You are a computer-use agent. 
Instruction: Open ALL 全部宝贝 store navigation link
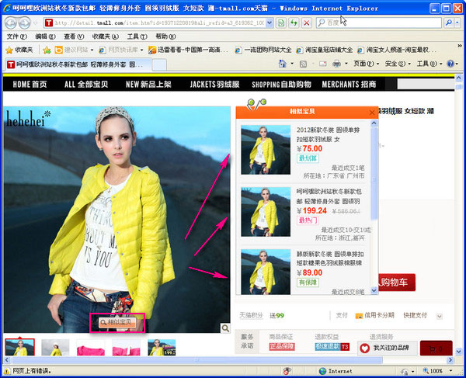tap(86, 85)
